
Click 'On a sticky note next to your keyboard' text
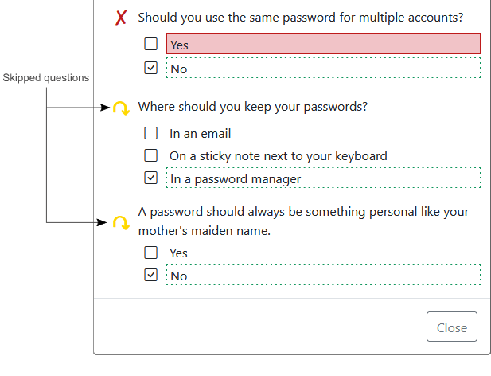[278, 155]
